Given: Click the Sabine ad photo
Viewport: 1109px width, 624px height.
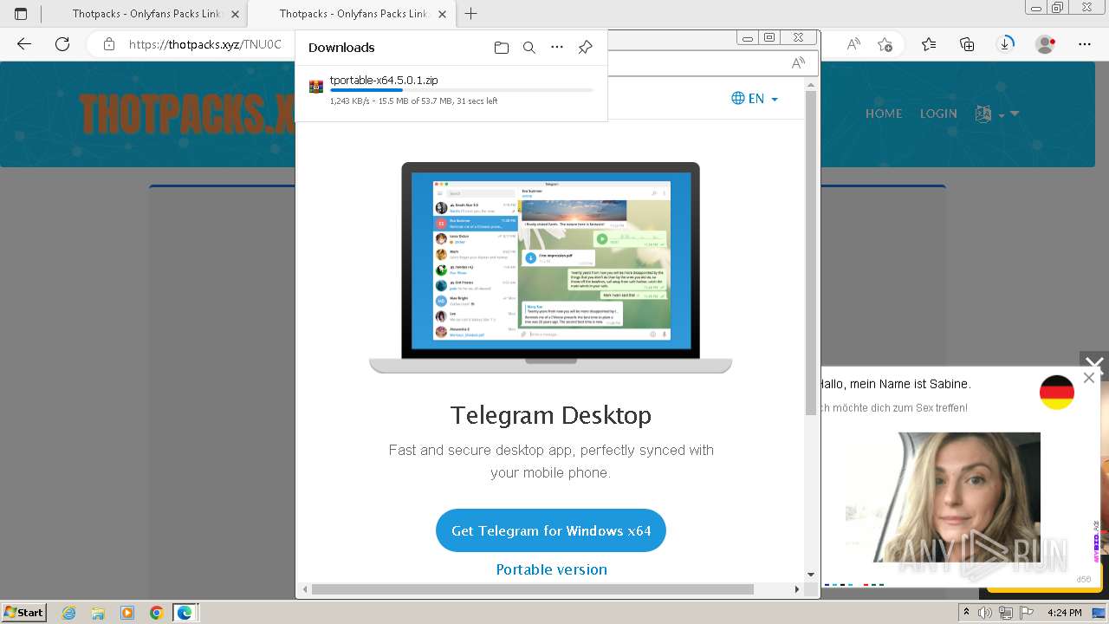Looking at the screenshot, I should 943,497.
